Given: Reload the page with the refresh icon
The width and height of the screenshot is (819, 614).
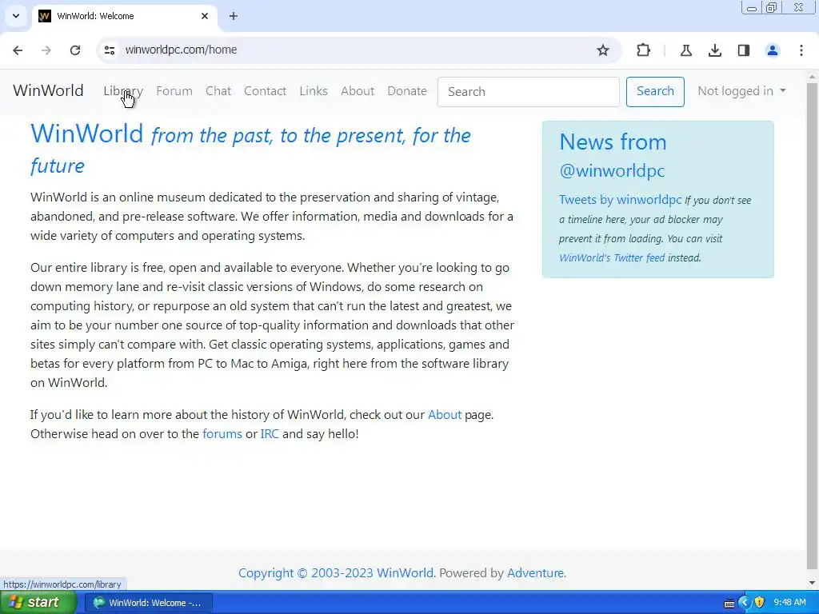Looking at the screenshot, I should (75, 50).
